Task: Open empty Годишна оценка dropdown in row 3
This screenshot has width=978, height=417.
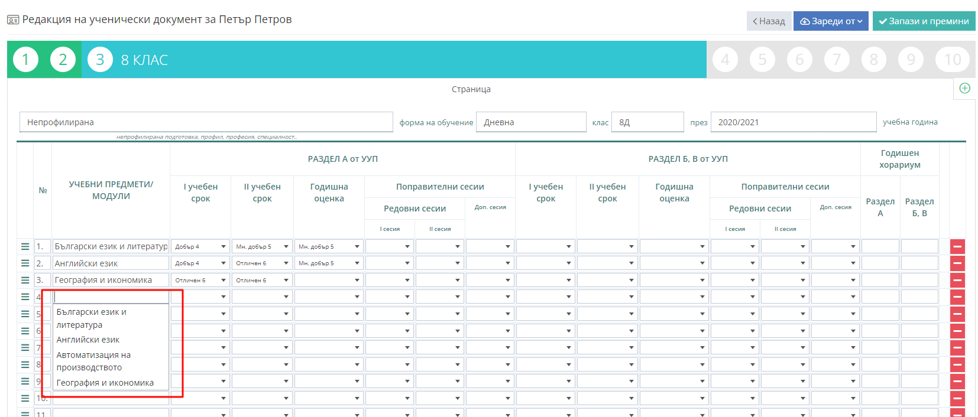Action: pos(329,280)
